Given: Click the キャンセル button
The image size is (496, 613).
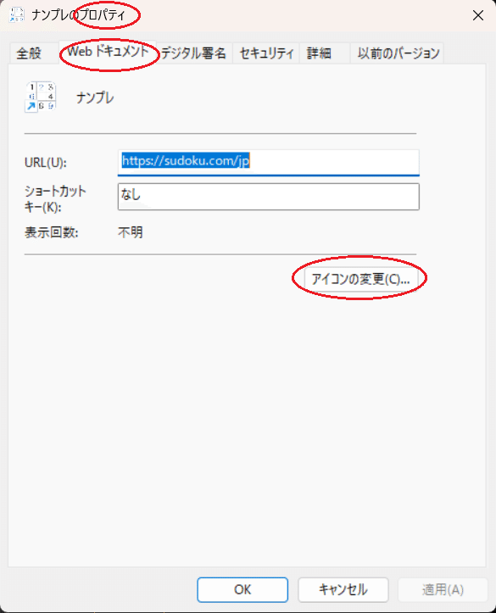Looking at the screenshot, I should [x=343, y=589].
